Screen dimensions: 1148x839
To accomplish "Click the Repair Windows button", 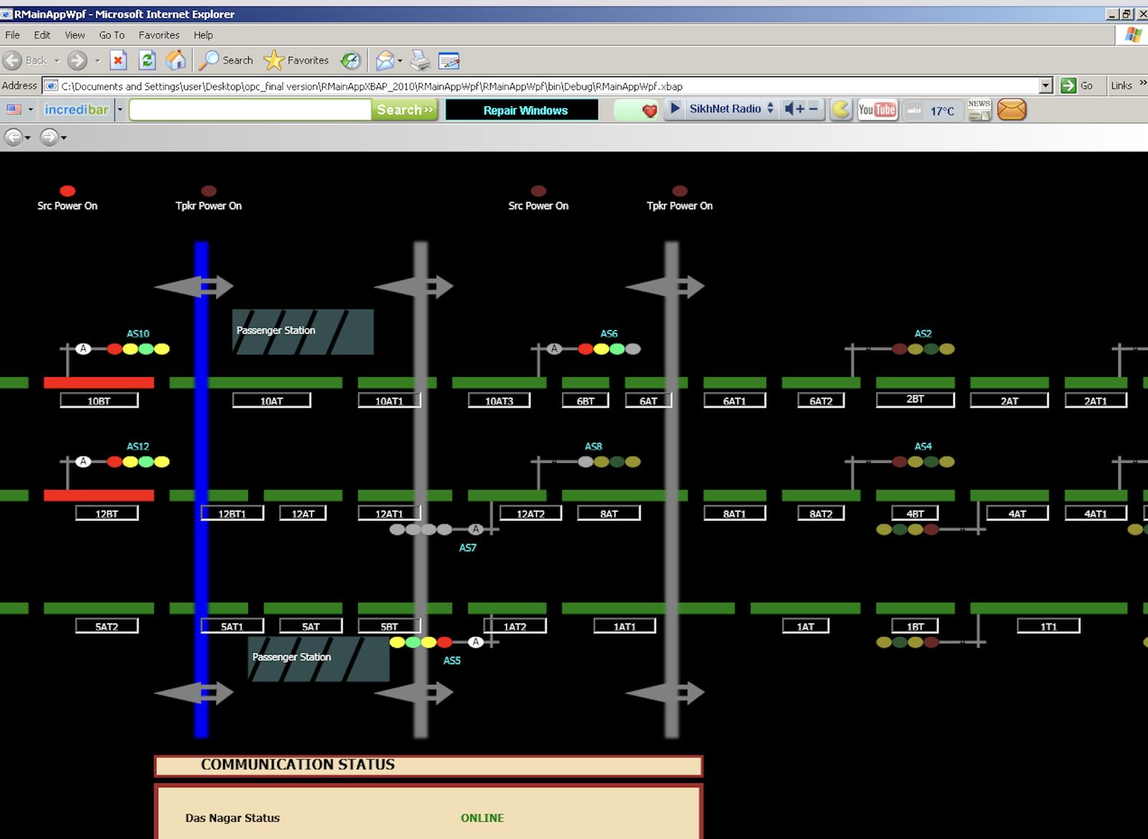I will coord(522,110).
